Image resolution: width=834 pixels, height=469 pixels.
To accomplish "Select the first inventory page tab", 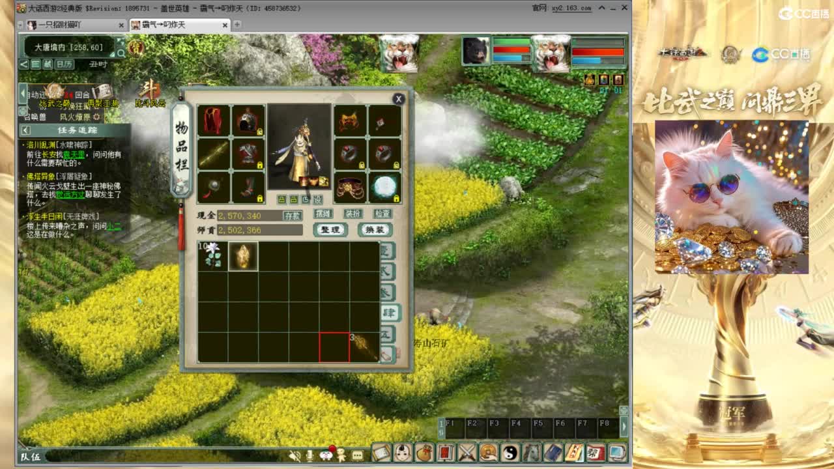I will tap(388, 251).
